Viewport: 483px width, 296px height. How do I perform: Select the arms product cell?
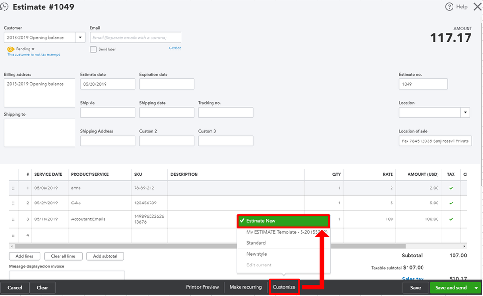[x=100, y=188]
